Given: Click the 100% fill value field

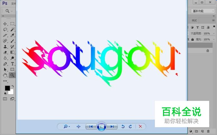Looking at the screenshot, I should tap(207, 39).
